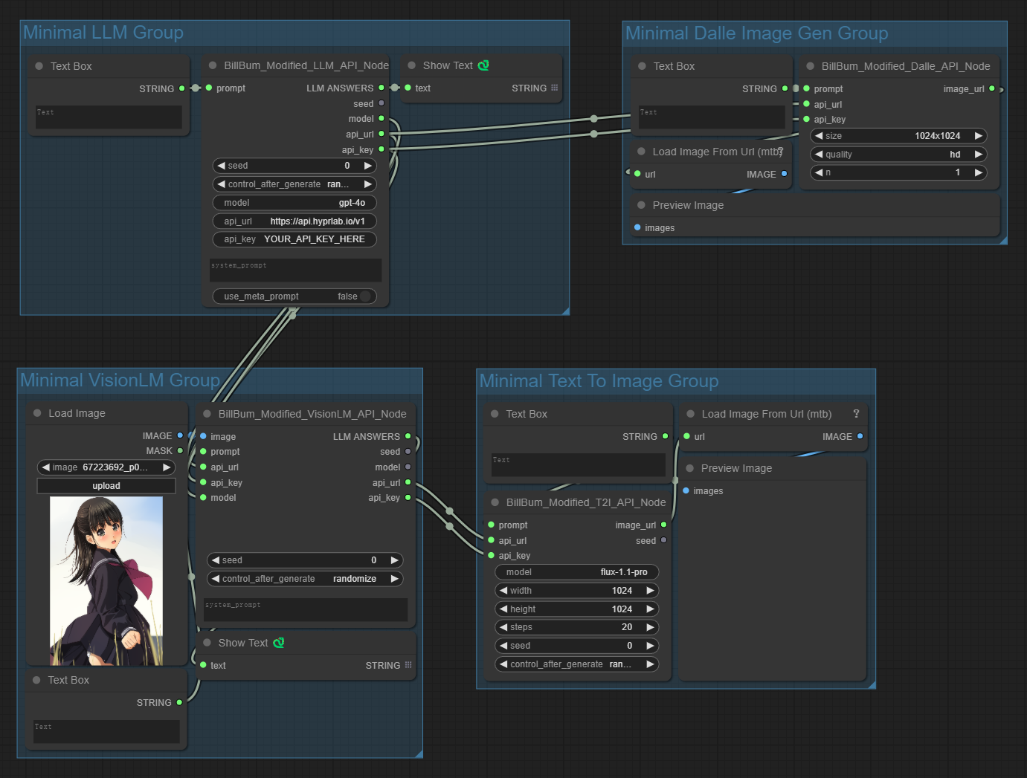Image resolution: width=1027 pixels, height=778 pixels.
Task: Collapse the BillBum_Modified_Dalle_API_Node via its title dot
Action: [x=811, y=66]
